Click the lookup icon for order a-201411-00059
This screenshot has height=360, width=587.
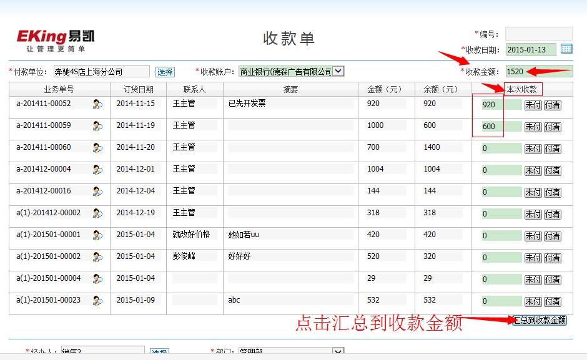(x=97, y=126)
